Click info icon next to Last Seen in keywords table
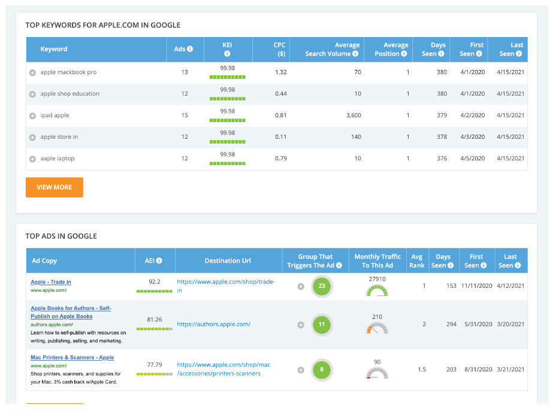550x411 pixels. pyautogui.click(x=519, y=54)
